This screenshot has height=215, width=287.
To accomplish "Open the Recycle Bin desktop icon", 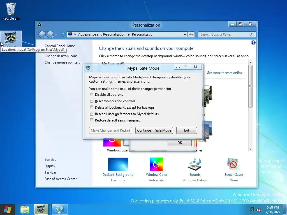I will click(x=11, y=11).
